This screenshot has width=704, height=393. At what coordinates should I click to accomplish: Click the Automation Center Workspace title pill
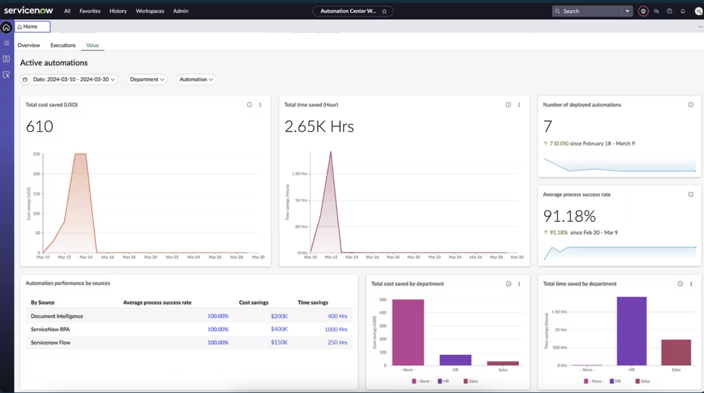point(353,11)
